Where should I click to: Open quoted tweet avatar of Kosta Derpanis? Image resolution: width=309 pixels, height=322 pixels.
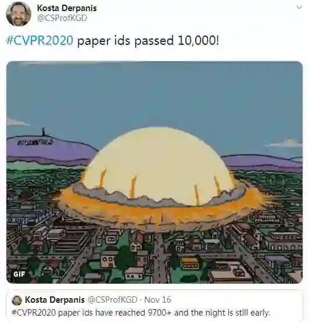point(17,300)
